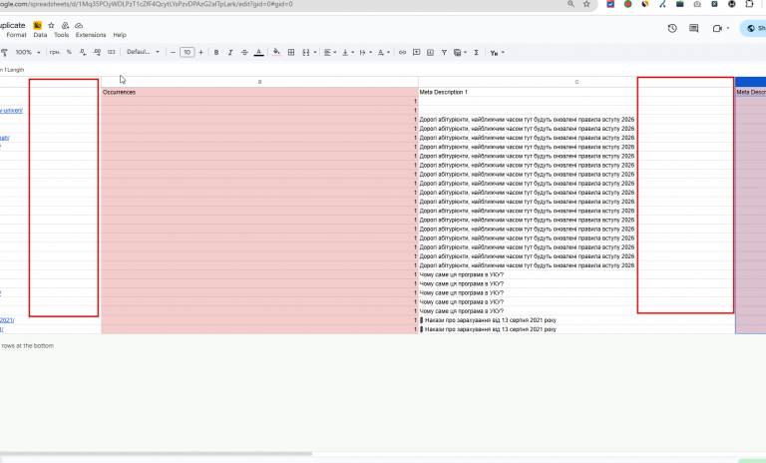Decrease font size with minus button
Image resolution: width=766 pixels, height=463 pixels.
[173, 52]
